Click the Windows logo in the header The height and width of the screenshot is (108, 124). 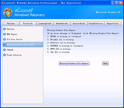[x=8, y=12]
